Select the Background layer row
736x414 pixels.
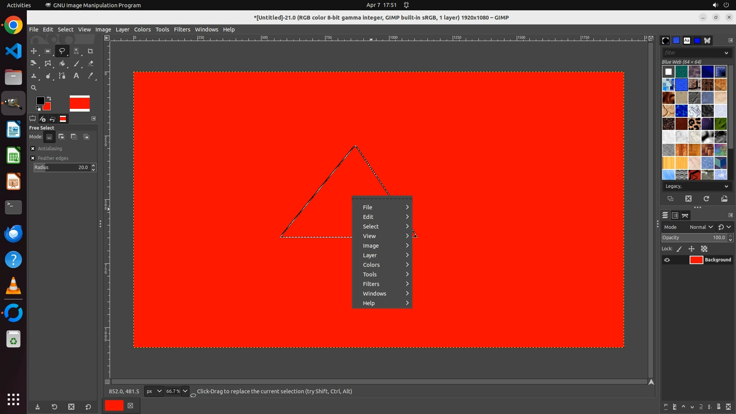pos(717,260)
